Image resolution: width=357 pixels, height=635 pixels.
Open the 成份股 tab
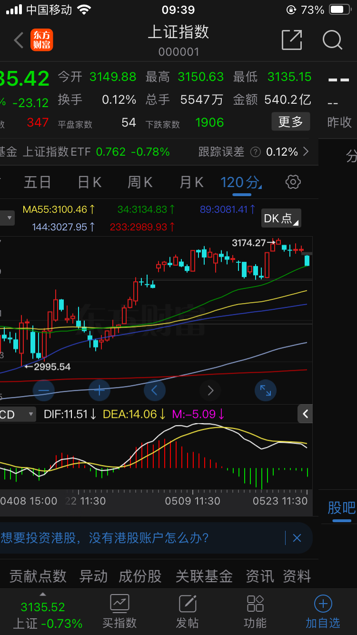pos(140,576)
